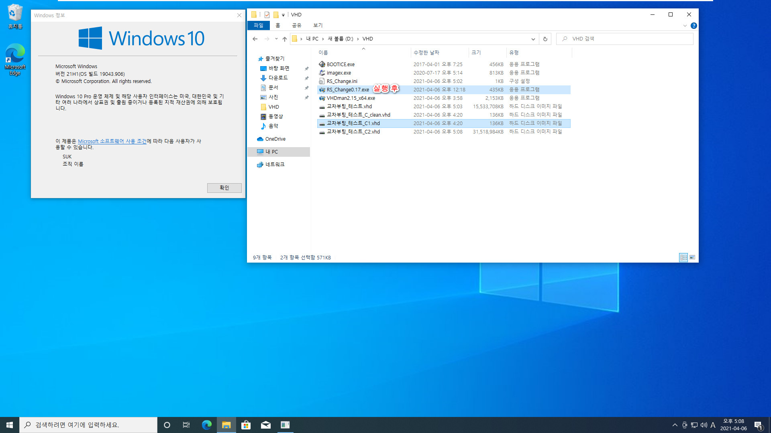Open the Recycle Bin desktop icon
This screenshot has height=433, width=771.
click(15, 16)
